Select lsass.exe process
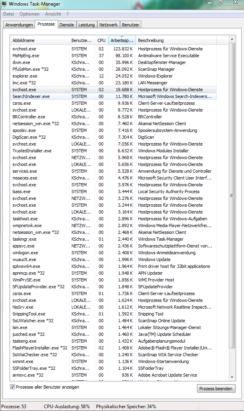The image size is (244, 411). pyautogui.click(x=113, y=192)
